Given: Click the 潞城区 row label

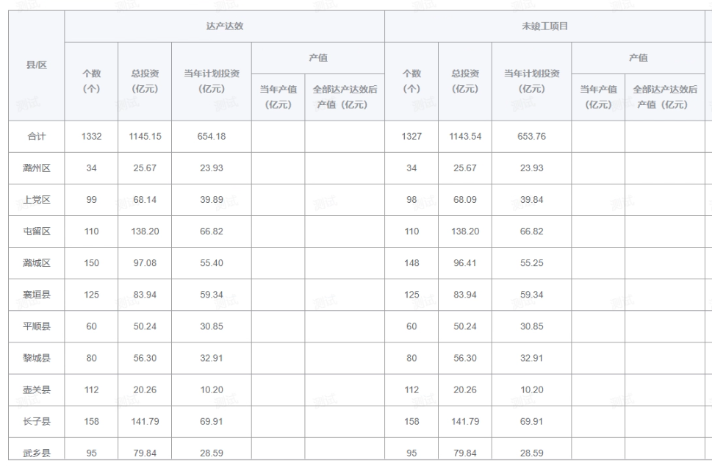Looking at the screenshot, I should point(36,263).
